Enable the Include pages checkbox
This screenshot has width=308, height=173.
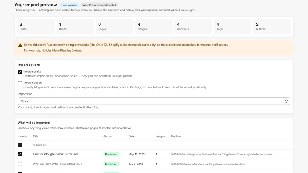[x=20, y=83]
